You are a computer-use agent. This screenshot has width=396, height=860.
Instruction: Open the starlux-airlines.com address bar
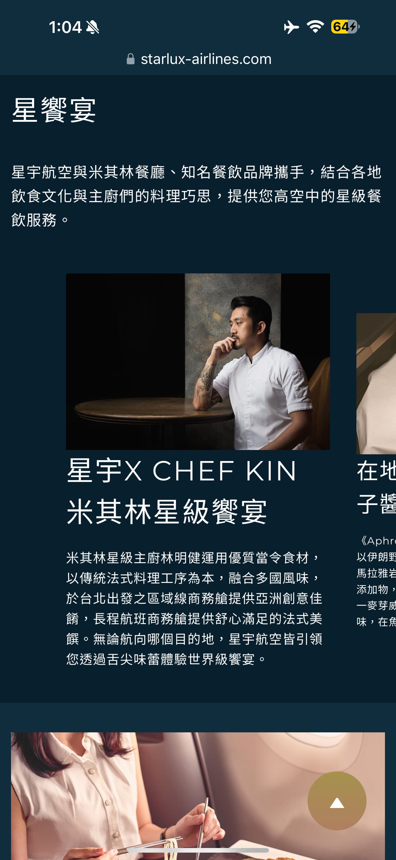tap(199, 59)
